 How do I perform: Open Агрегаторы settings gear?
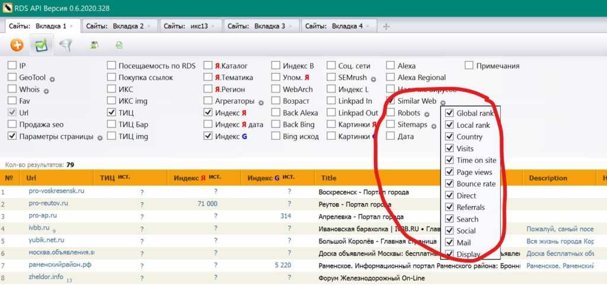click(261, 102)
